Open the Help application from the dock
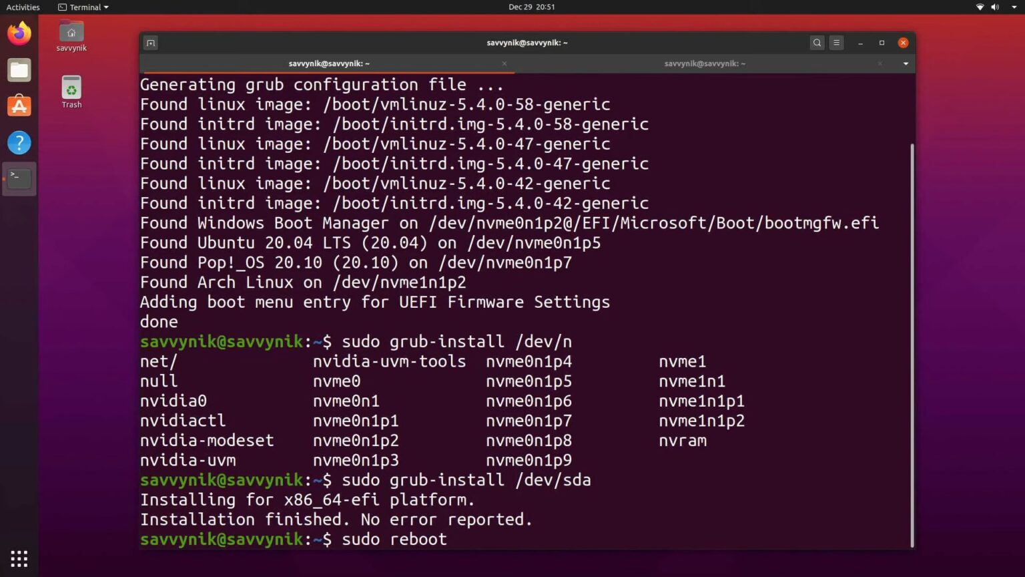Screen dimensions: 1025x577 click(x=19, y=142)
